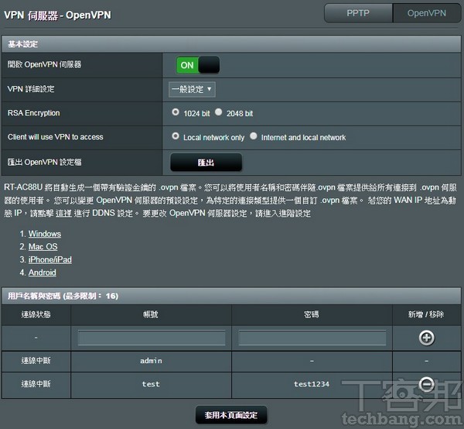Open the VPN 詳細設定 dropdown
This screenshot has height=429, width=464.
pyautogui.click(x=192, y=89)
